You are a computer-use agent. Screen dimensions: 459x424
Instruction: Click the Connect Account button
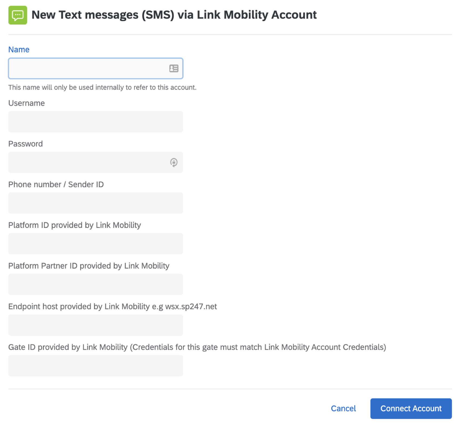410,408
